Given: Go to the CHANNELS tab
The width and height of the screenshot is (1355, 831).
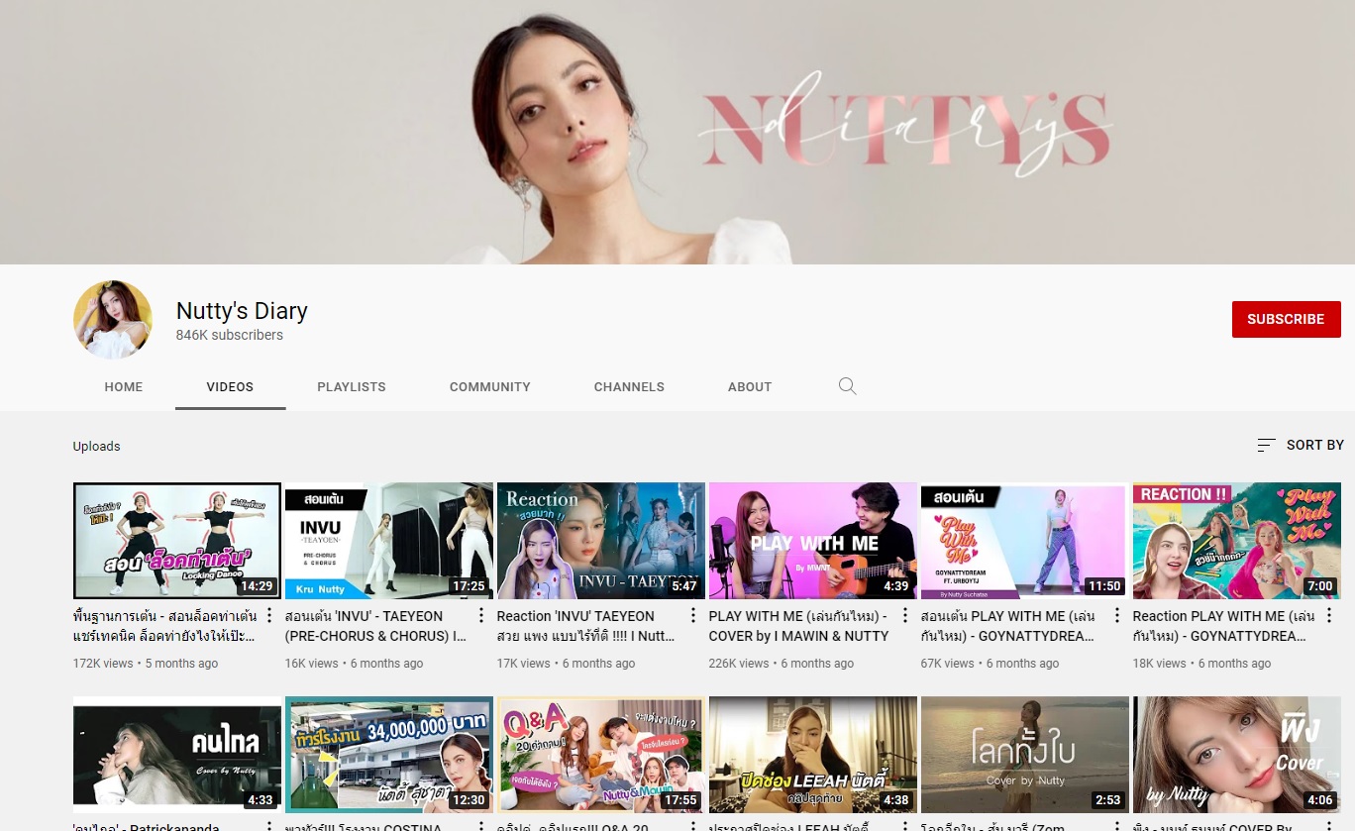Looking at the screenshot, I should coord(629,387).
